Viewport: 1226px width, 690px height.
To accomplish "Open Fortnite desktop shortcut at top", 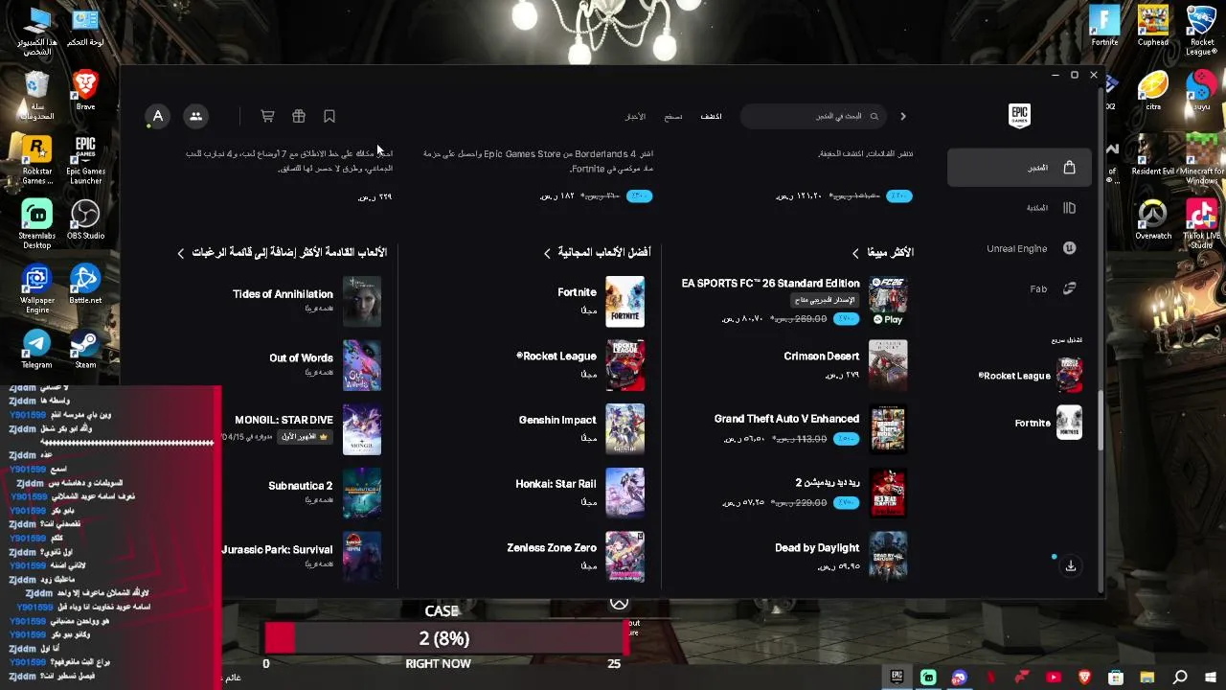I will [1104, 27].
